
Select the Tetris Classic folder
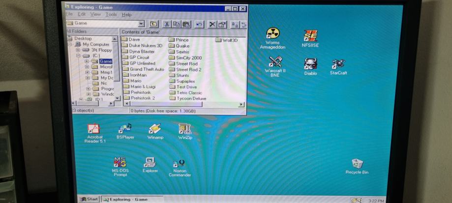pyautogui.click(x=185, y=93)
